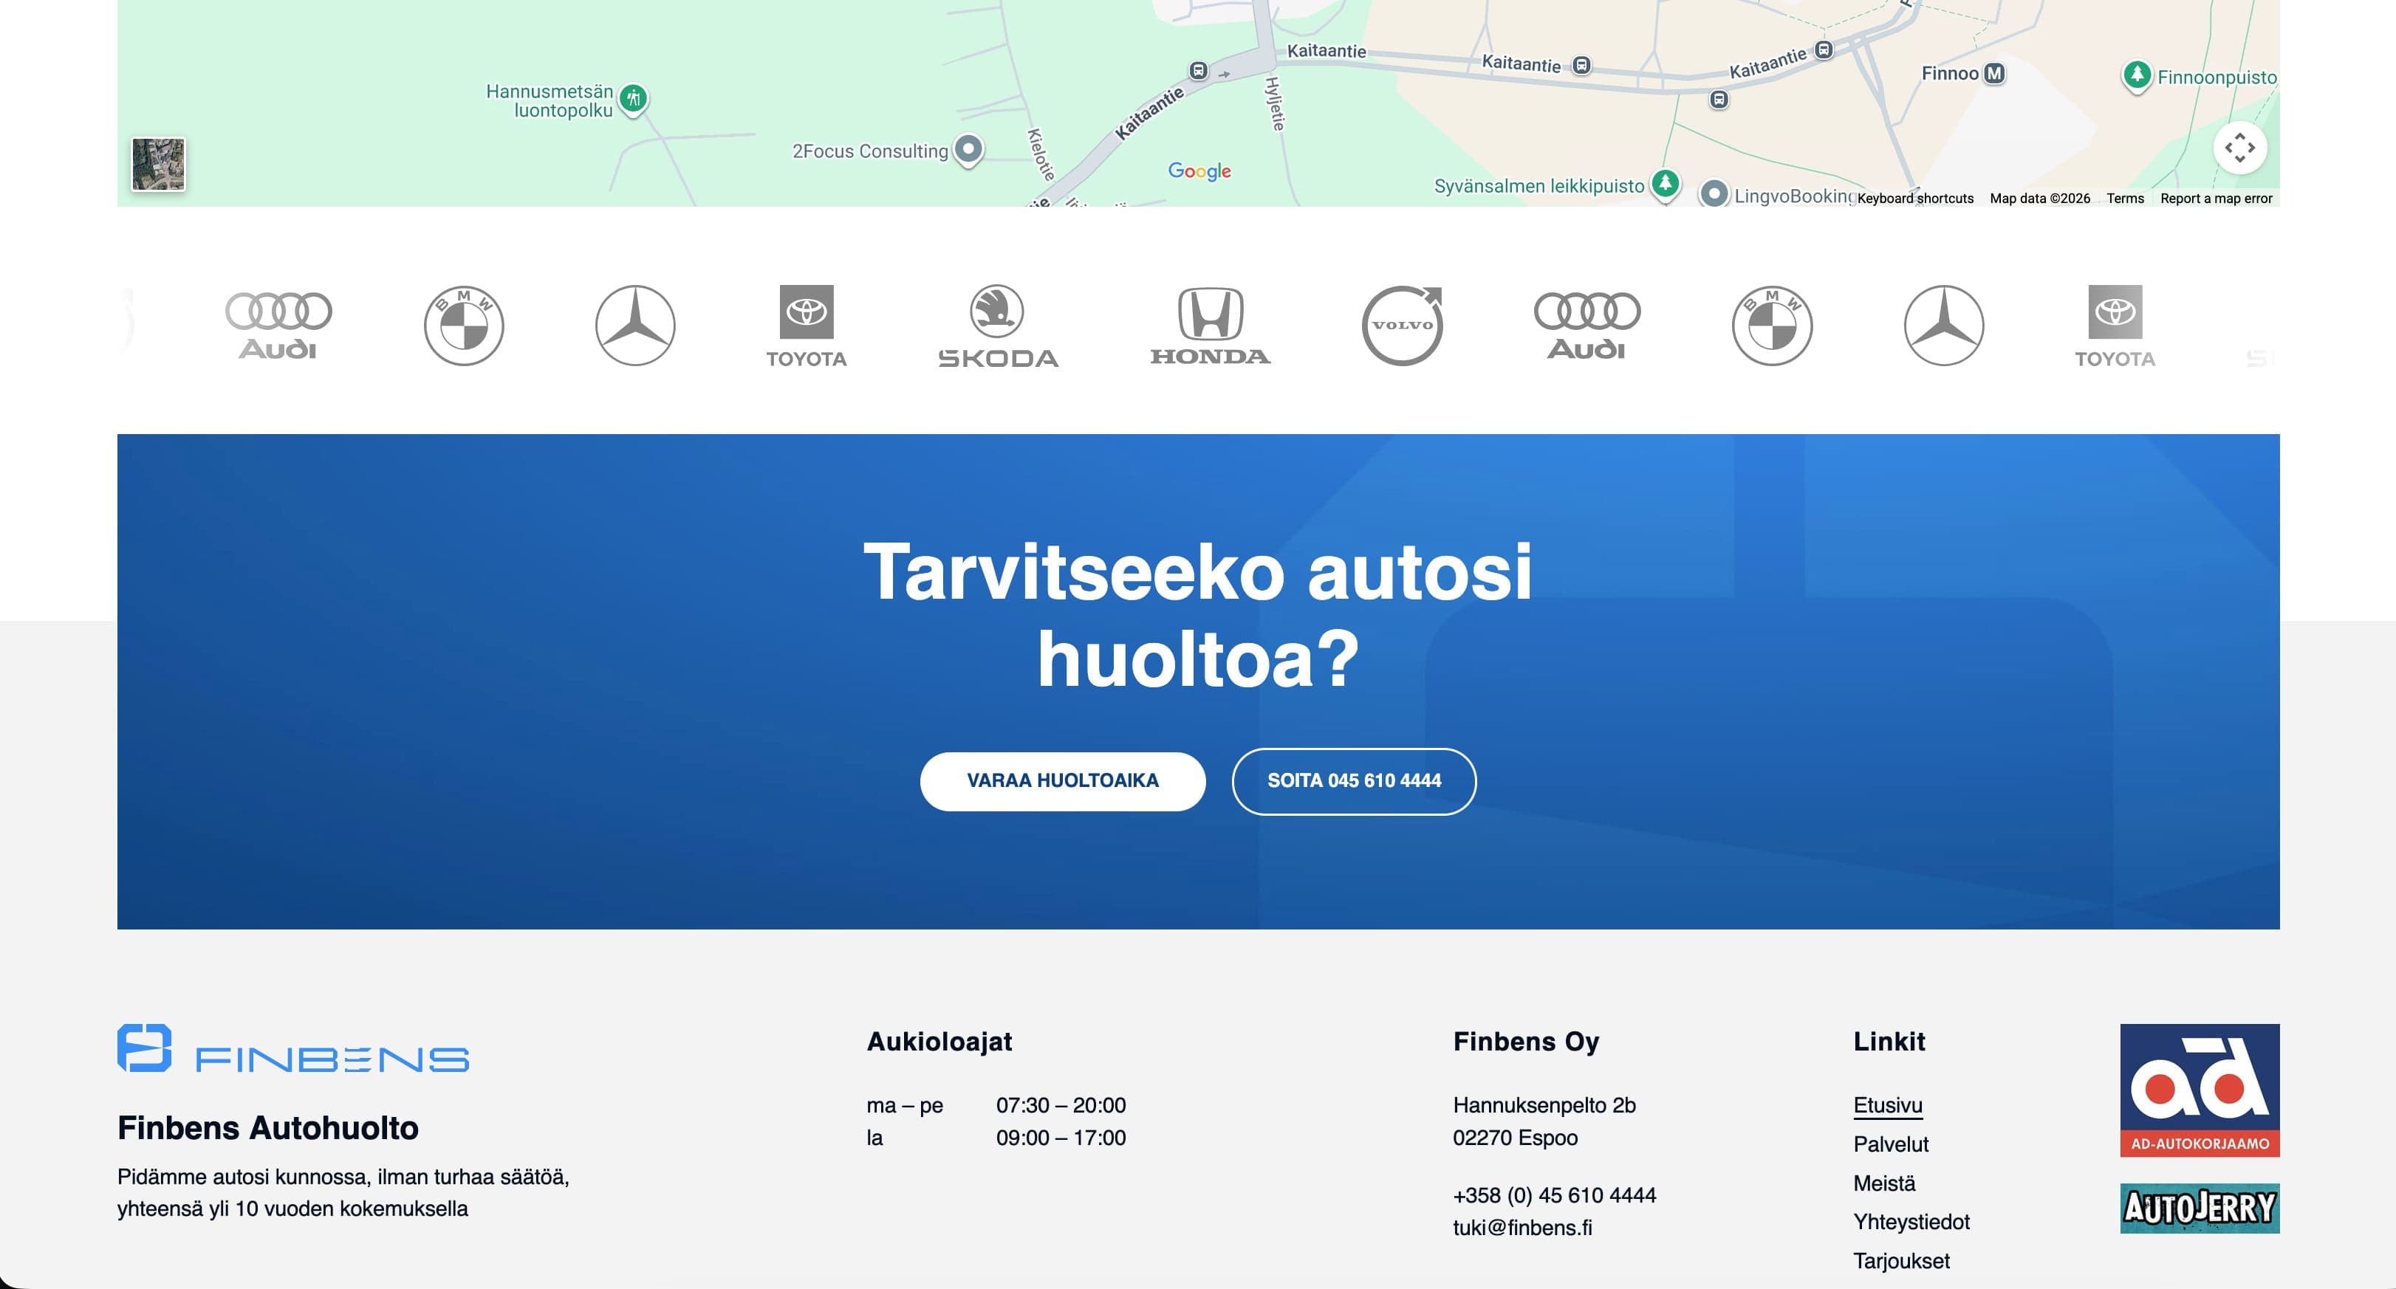Click the weekday hours 07:30 – 20:00
Screen dimensions: 2396x1289
1061,1105
